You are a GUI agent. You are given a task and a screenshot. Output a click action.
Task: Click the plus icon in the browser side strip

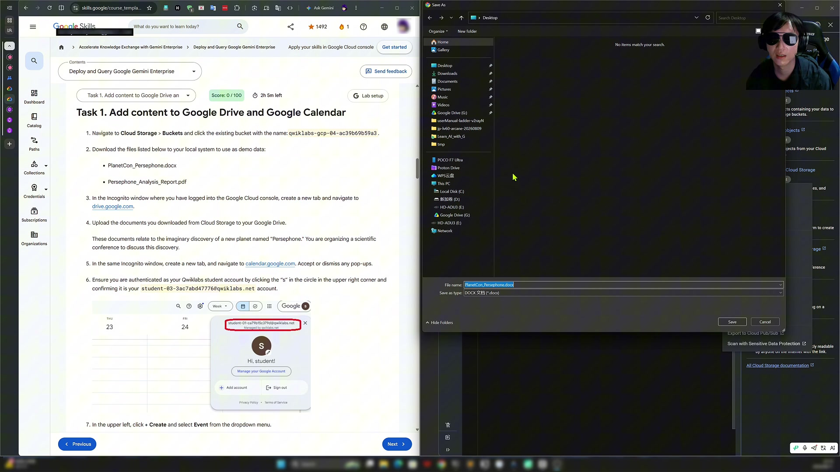pyautogui.click(x=9, y=144)
